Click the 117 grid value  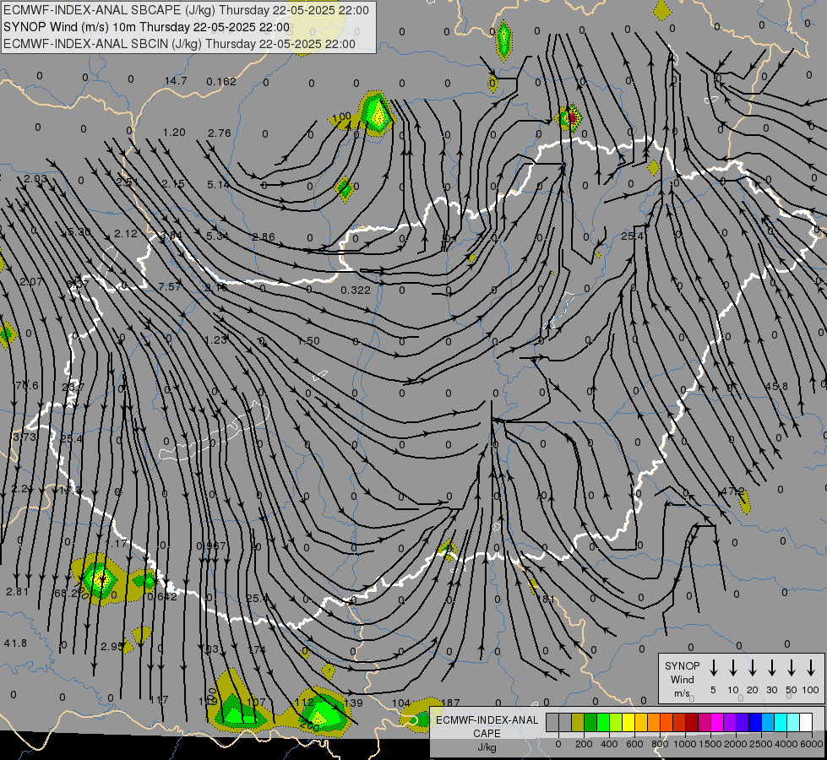point(160,699)
